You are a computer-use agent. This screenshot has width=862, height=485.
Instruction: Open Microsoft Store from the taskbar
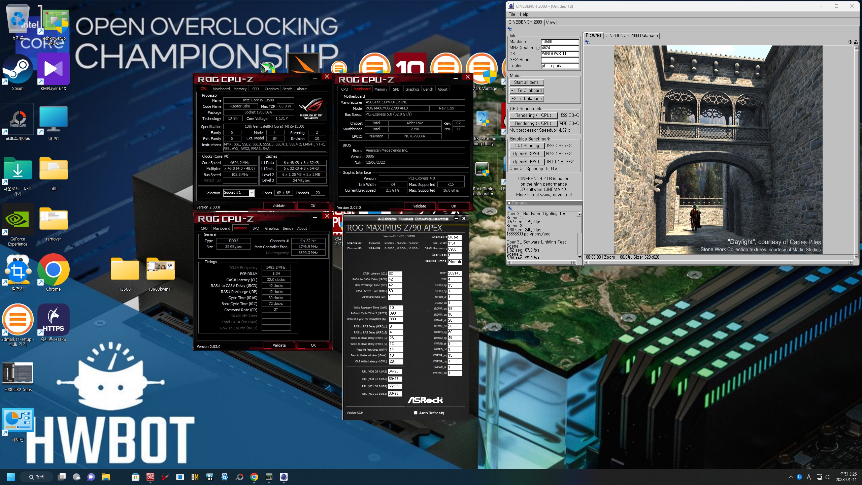[135, 477]
